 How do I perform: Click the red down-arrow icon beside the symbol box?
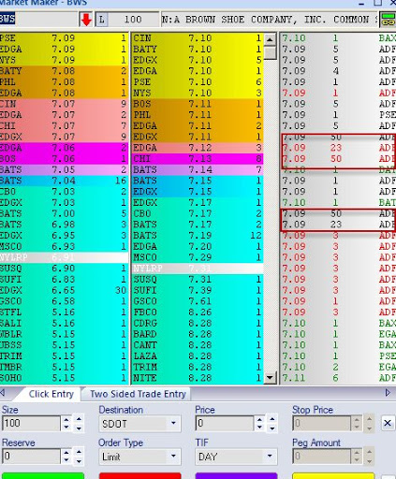(86, 20)
